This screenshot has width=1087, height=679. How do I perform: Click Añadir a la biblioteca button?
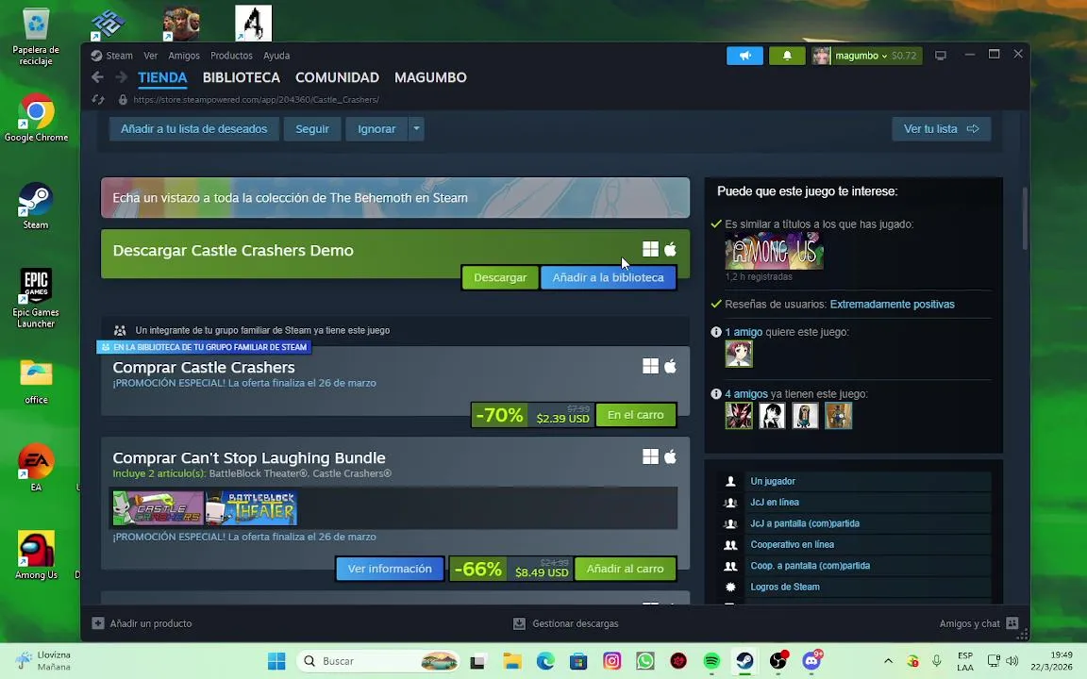(608, 277)
